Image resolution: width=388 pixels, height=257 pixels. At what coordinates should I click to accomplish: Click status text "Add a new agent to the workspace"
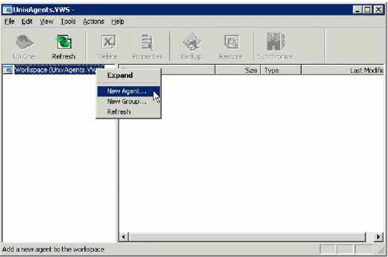click(53, 249)
